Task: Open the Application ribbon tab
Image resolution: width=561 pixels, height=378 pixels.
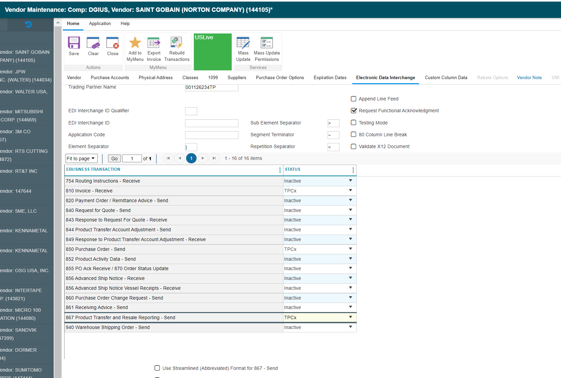Action: tap(100, 24)
